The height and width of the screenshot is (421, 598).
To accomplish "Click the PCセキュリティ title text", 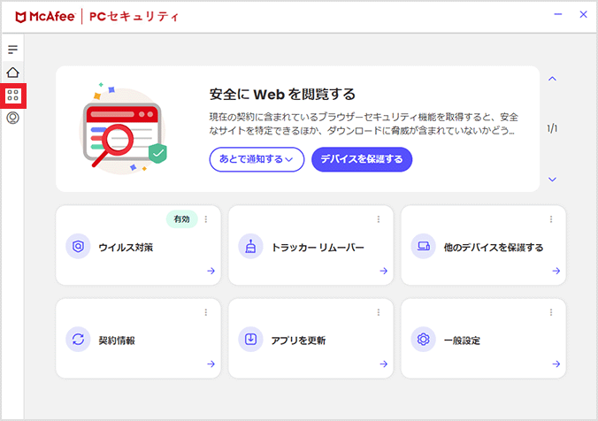I will tap(134, 17).
